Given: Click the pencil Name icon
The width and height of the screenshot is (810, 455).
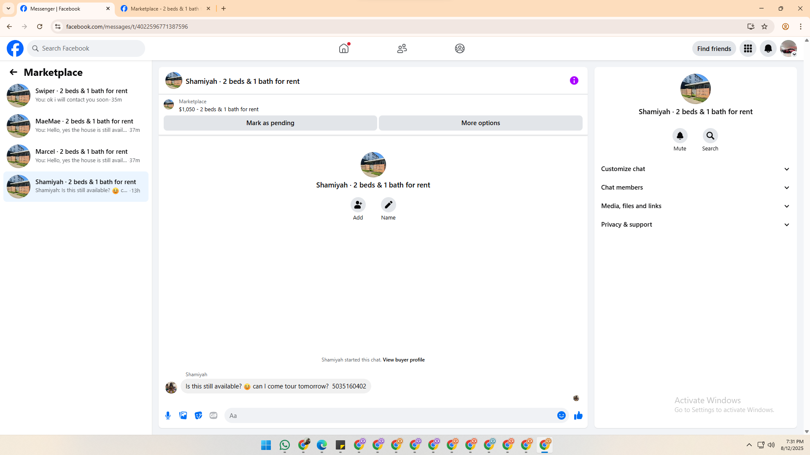Looking at the screenshot, I should click(388, 205).
